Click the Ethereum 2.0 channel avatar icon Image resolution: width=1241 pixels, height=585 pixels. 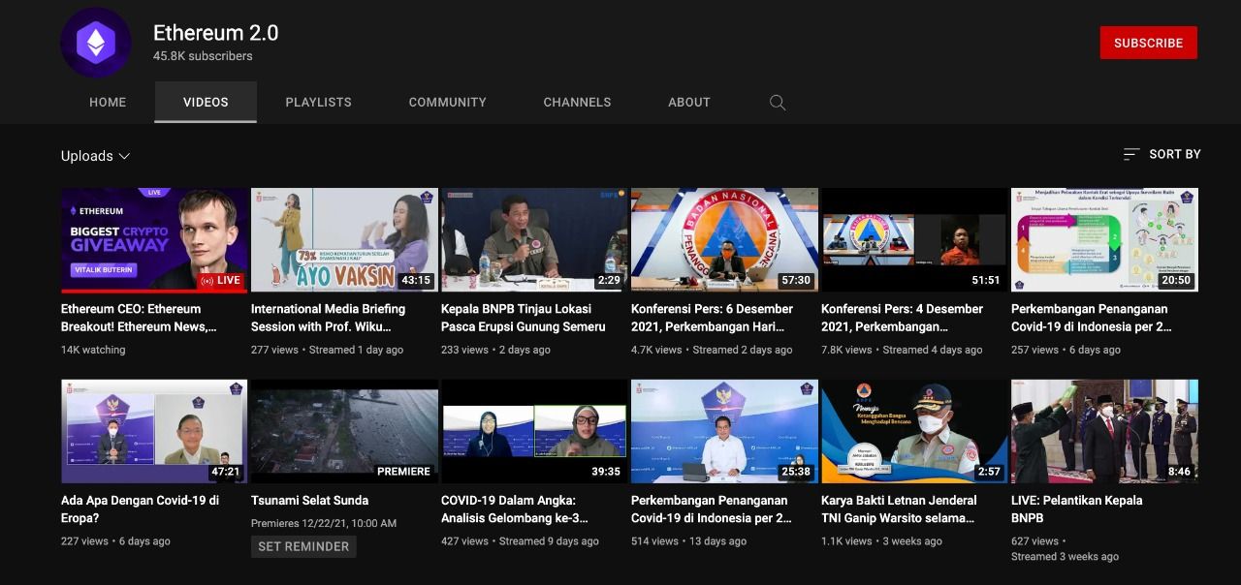95,43
